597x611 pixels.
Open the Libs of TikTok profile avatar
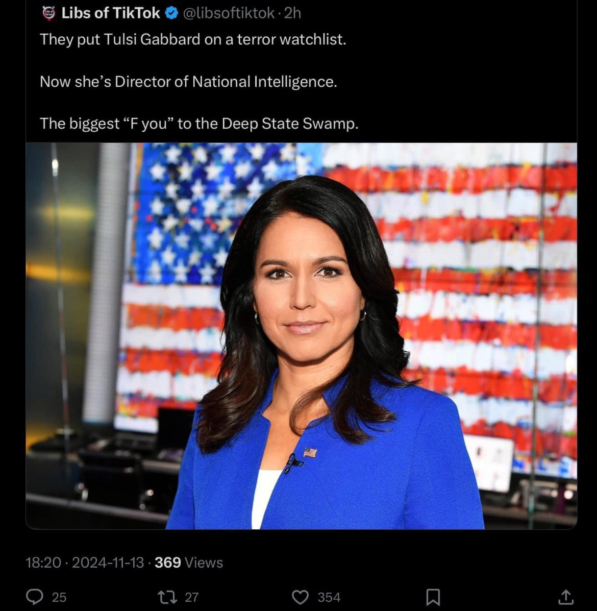click(x=48, y=13)
